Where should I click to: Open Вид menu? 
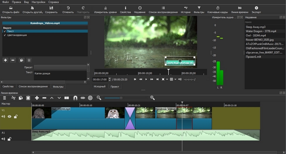[x=26, y=2]
